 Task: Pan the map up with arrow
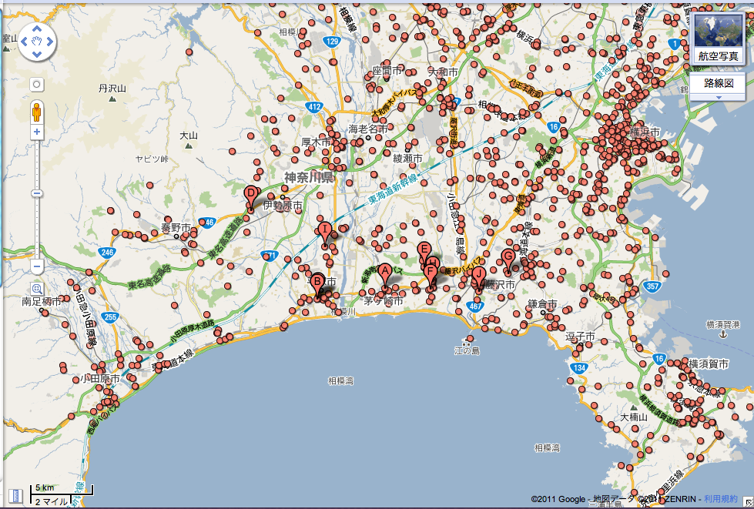coord(37,30)
